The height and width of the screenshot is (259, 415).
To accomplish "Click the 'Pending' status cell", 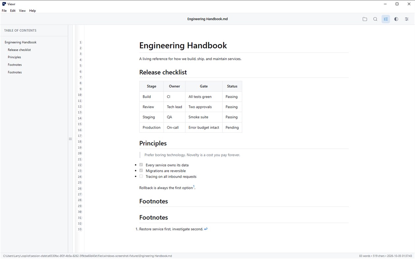I will click(232, 127).
